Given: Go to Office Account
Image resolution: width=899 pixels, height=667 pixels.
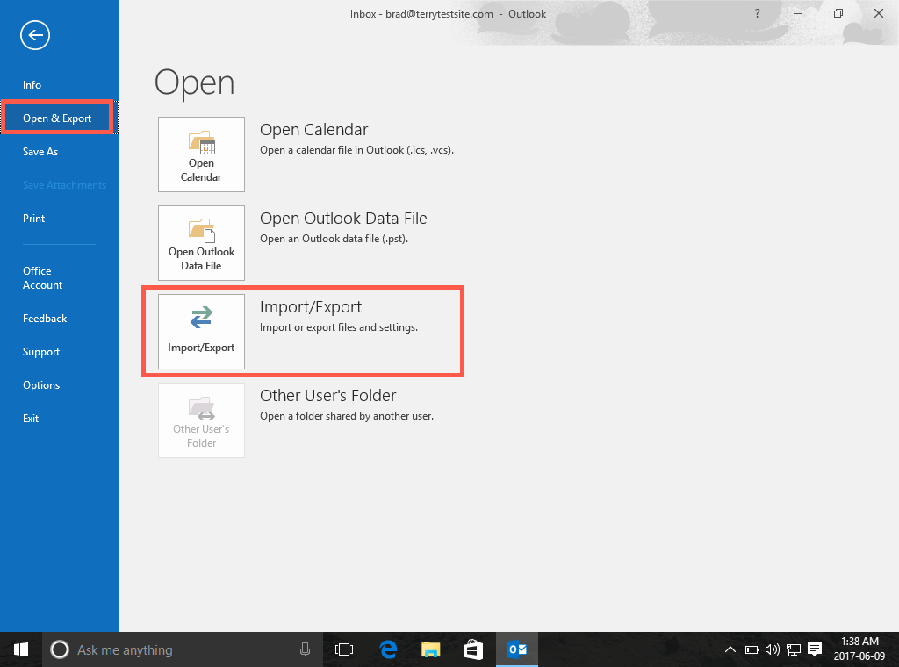Looking at the screenshot, I should (x=42, y=278).
